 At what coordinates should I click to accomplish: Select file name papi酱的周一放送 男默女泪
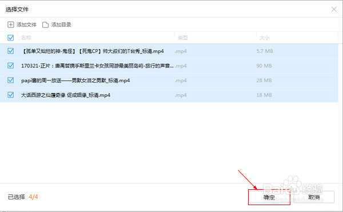tap(75, 80)
